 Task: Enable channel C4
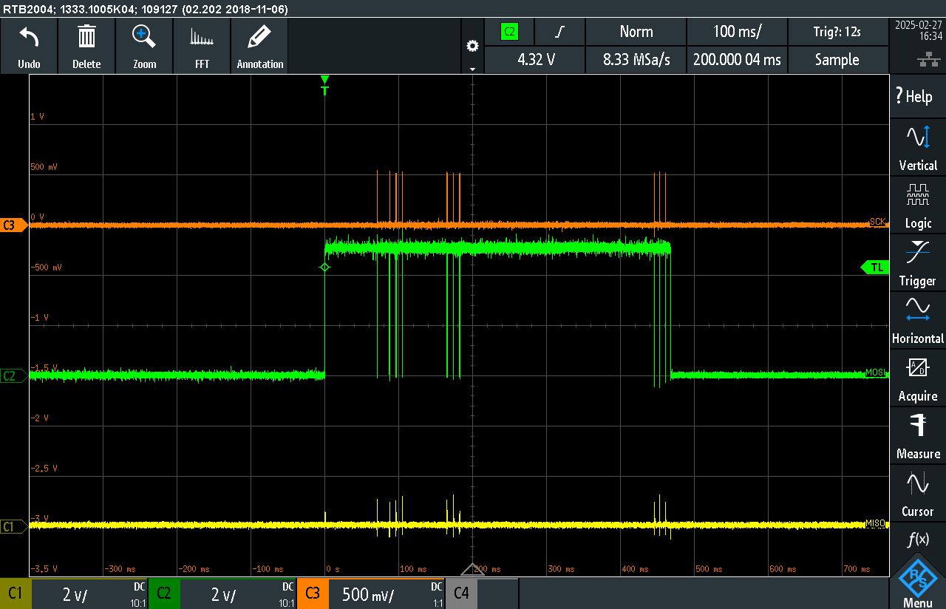coord(460,593)
